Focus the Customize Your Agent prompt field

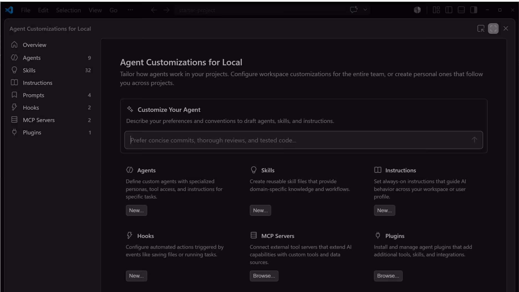(303, 140)
